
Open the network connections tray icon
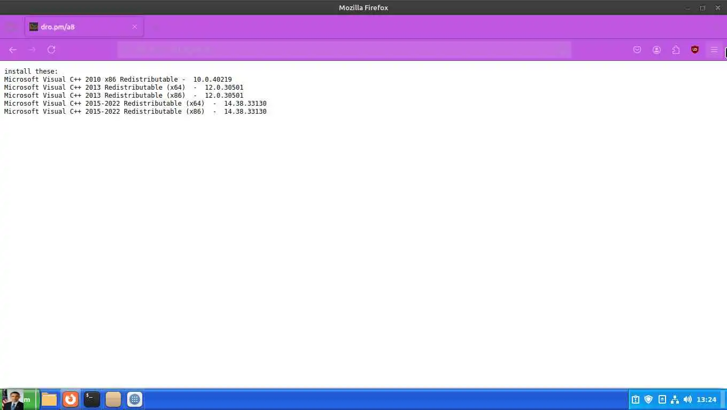click(675, 399)
